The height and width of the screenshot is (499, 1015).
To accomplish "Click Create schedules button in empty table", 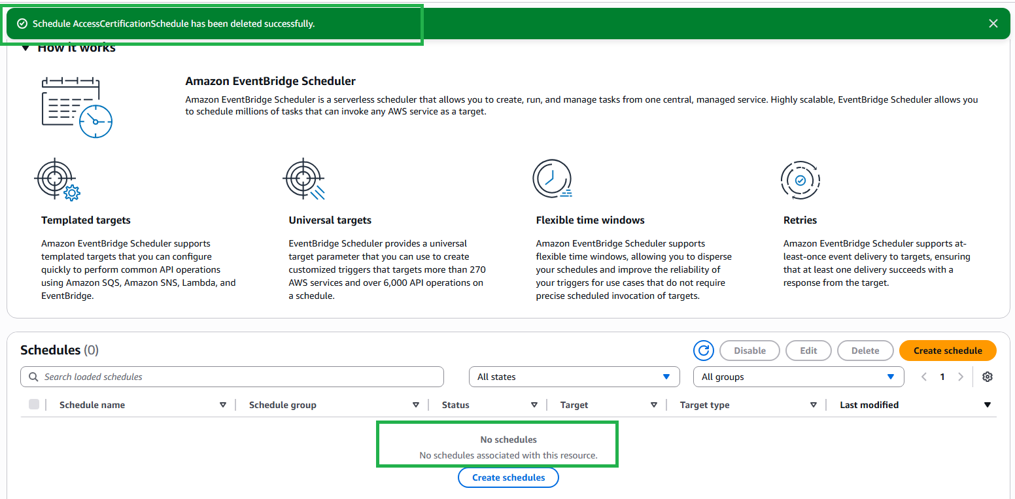I will click(508, 477).
